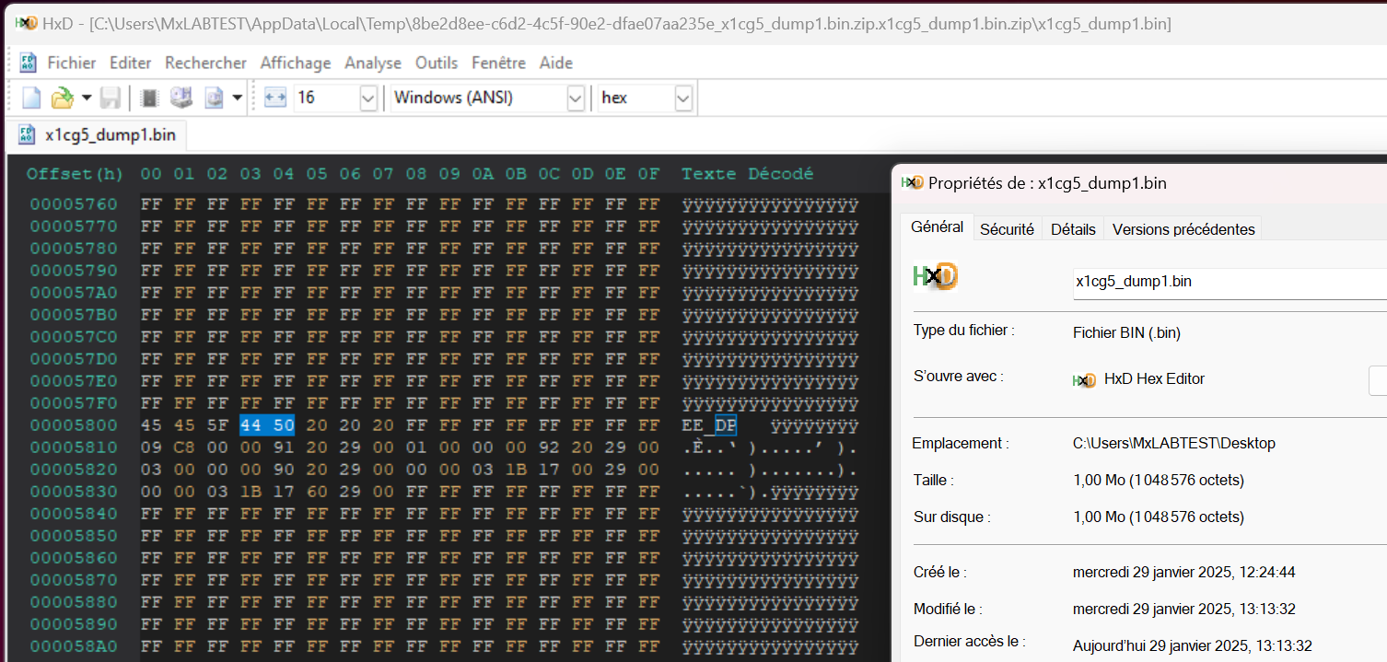Viewport: 1387px width, 662px height.
Task: Switch to the Sécurité tab
Action: tap(1007, 229)
